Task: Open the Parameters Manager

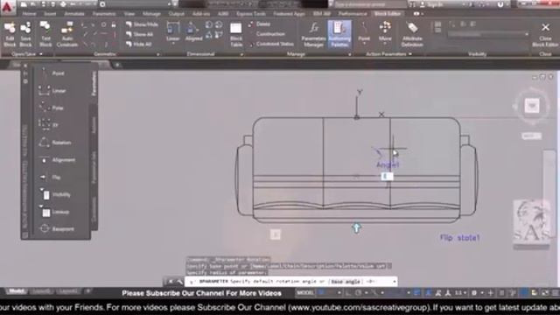Action: point(313,34)
